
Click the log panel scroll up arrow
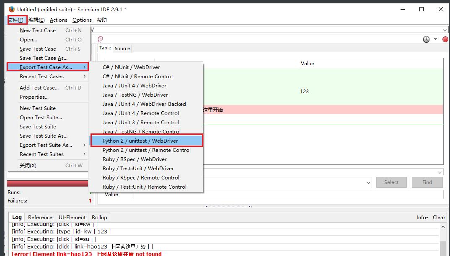coord(443,227)
